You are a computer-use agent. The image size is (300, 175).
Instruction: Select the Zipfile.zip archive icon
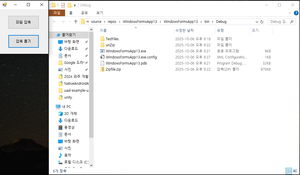pos(102,69)
